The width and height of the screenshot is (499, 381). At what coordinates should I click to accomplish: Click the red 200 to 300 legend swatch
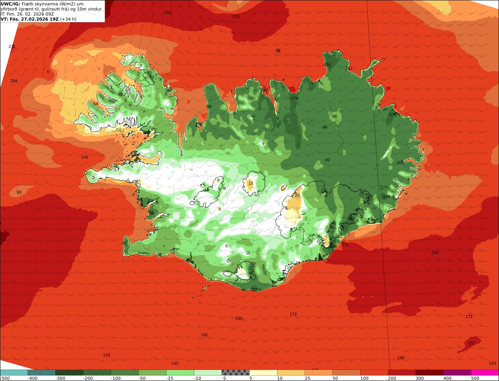402,372
